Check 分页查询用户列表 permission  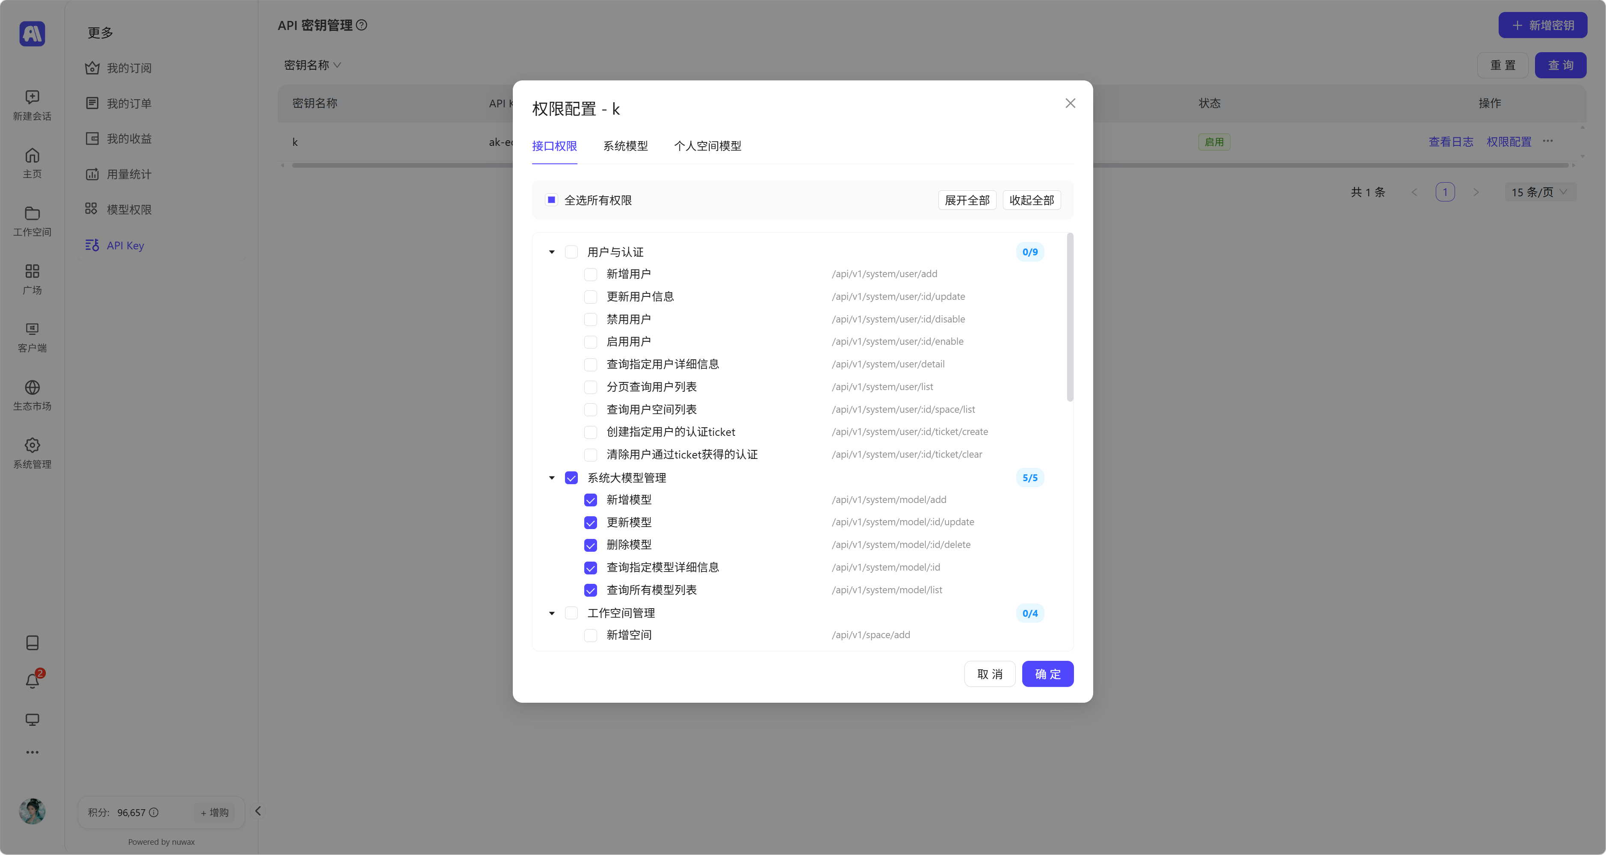[590, 387]
